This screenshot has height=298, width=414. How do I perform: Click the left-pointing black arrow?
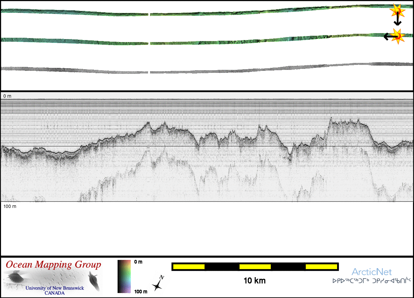pos(388,36)
